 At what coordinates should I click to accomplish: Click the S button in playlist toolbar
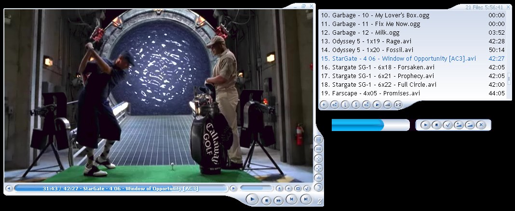tap(356, 105)
